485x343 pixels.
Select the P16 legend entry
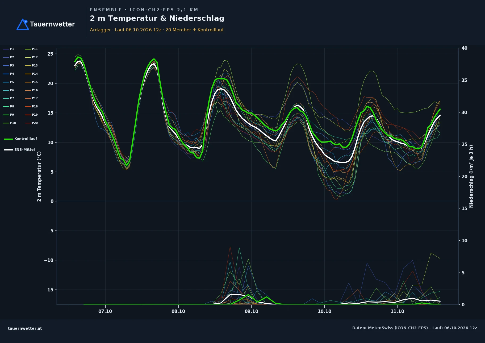[31, 90]
